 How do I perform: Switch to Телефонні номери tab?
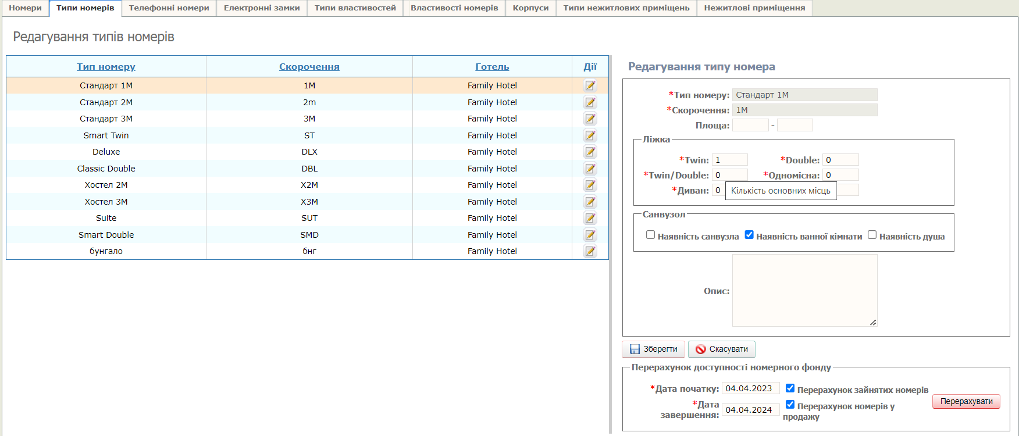point(169,8)
